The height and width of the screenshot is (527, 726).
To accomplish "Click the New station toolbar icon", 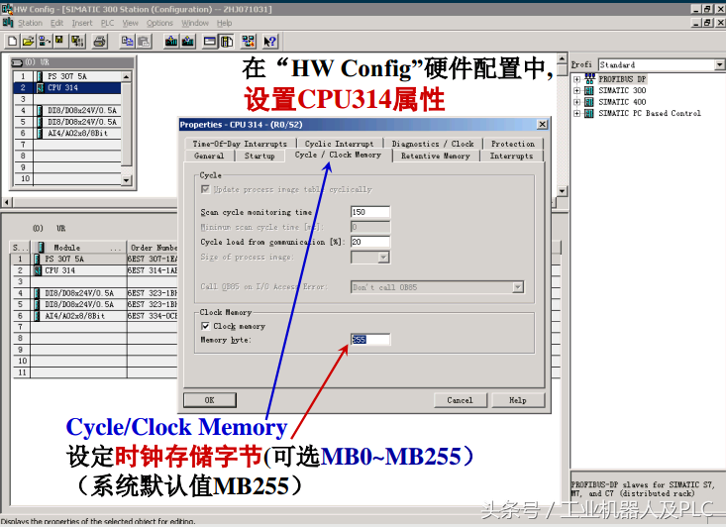I will click(13, 42).
